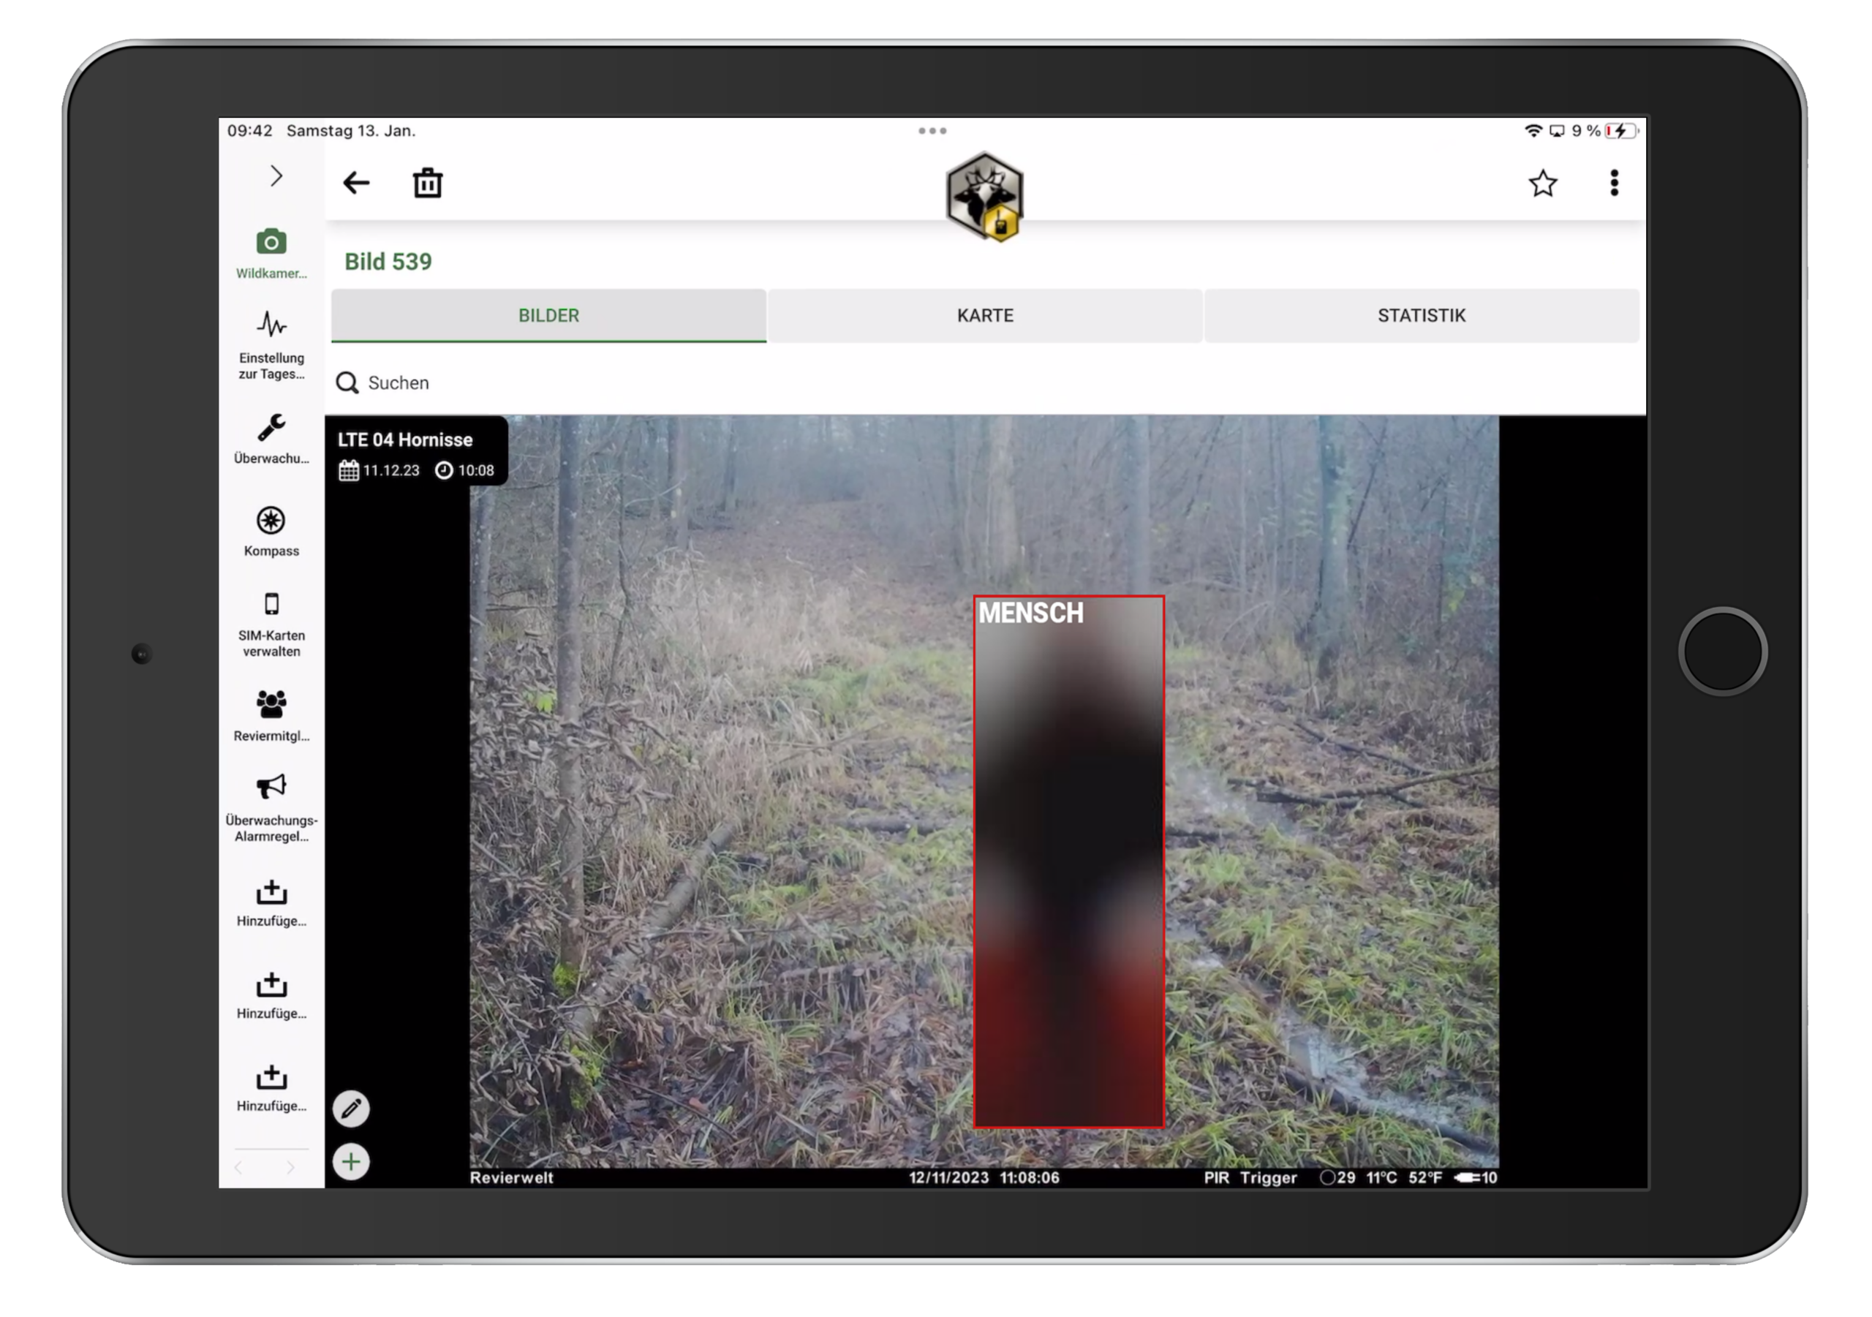Tap the first Hinzufüge... sidebar item
This screenshot has height=1317, width=1872.
[x=271, y=904]
